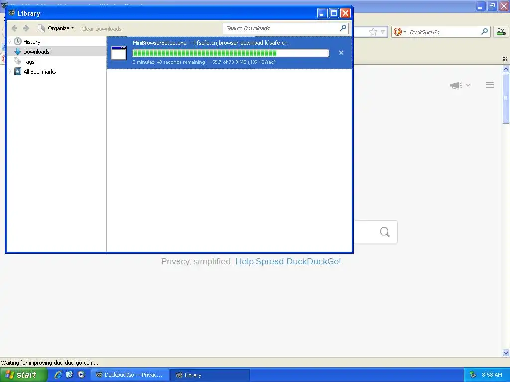Select All Bookmarks in the sidebar

tap(40, 72)
